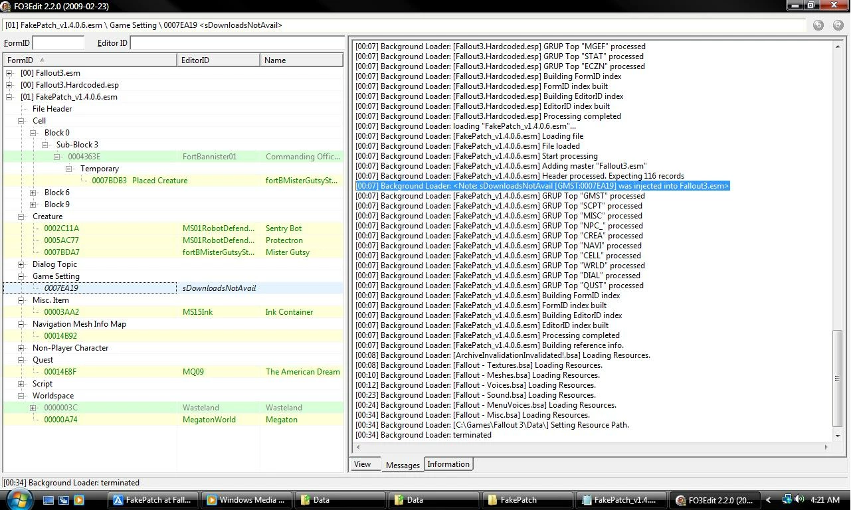Sort by the FormID column header
Viewport: 851px width, 510px height.
click(90, 60)
